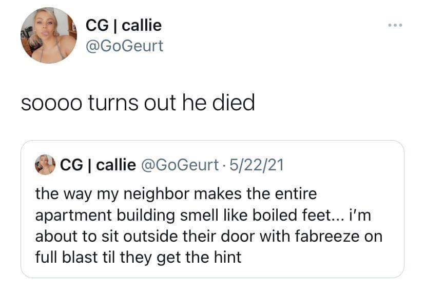
Task: Open callie's large profile picture
Action: [x=49, y=35]
